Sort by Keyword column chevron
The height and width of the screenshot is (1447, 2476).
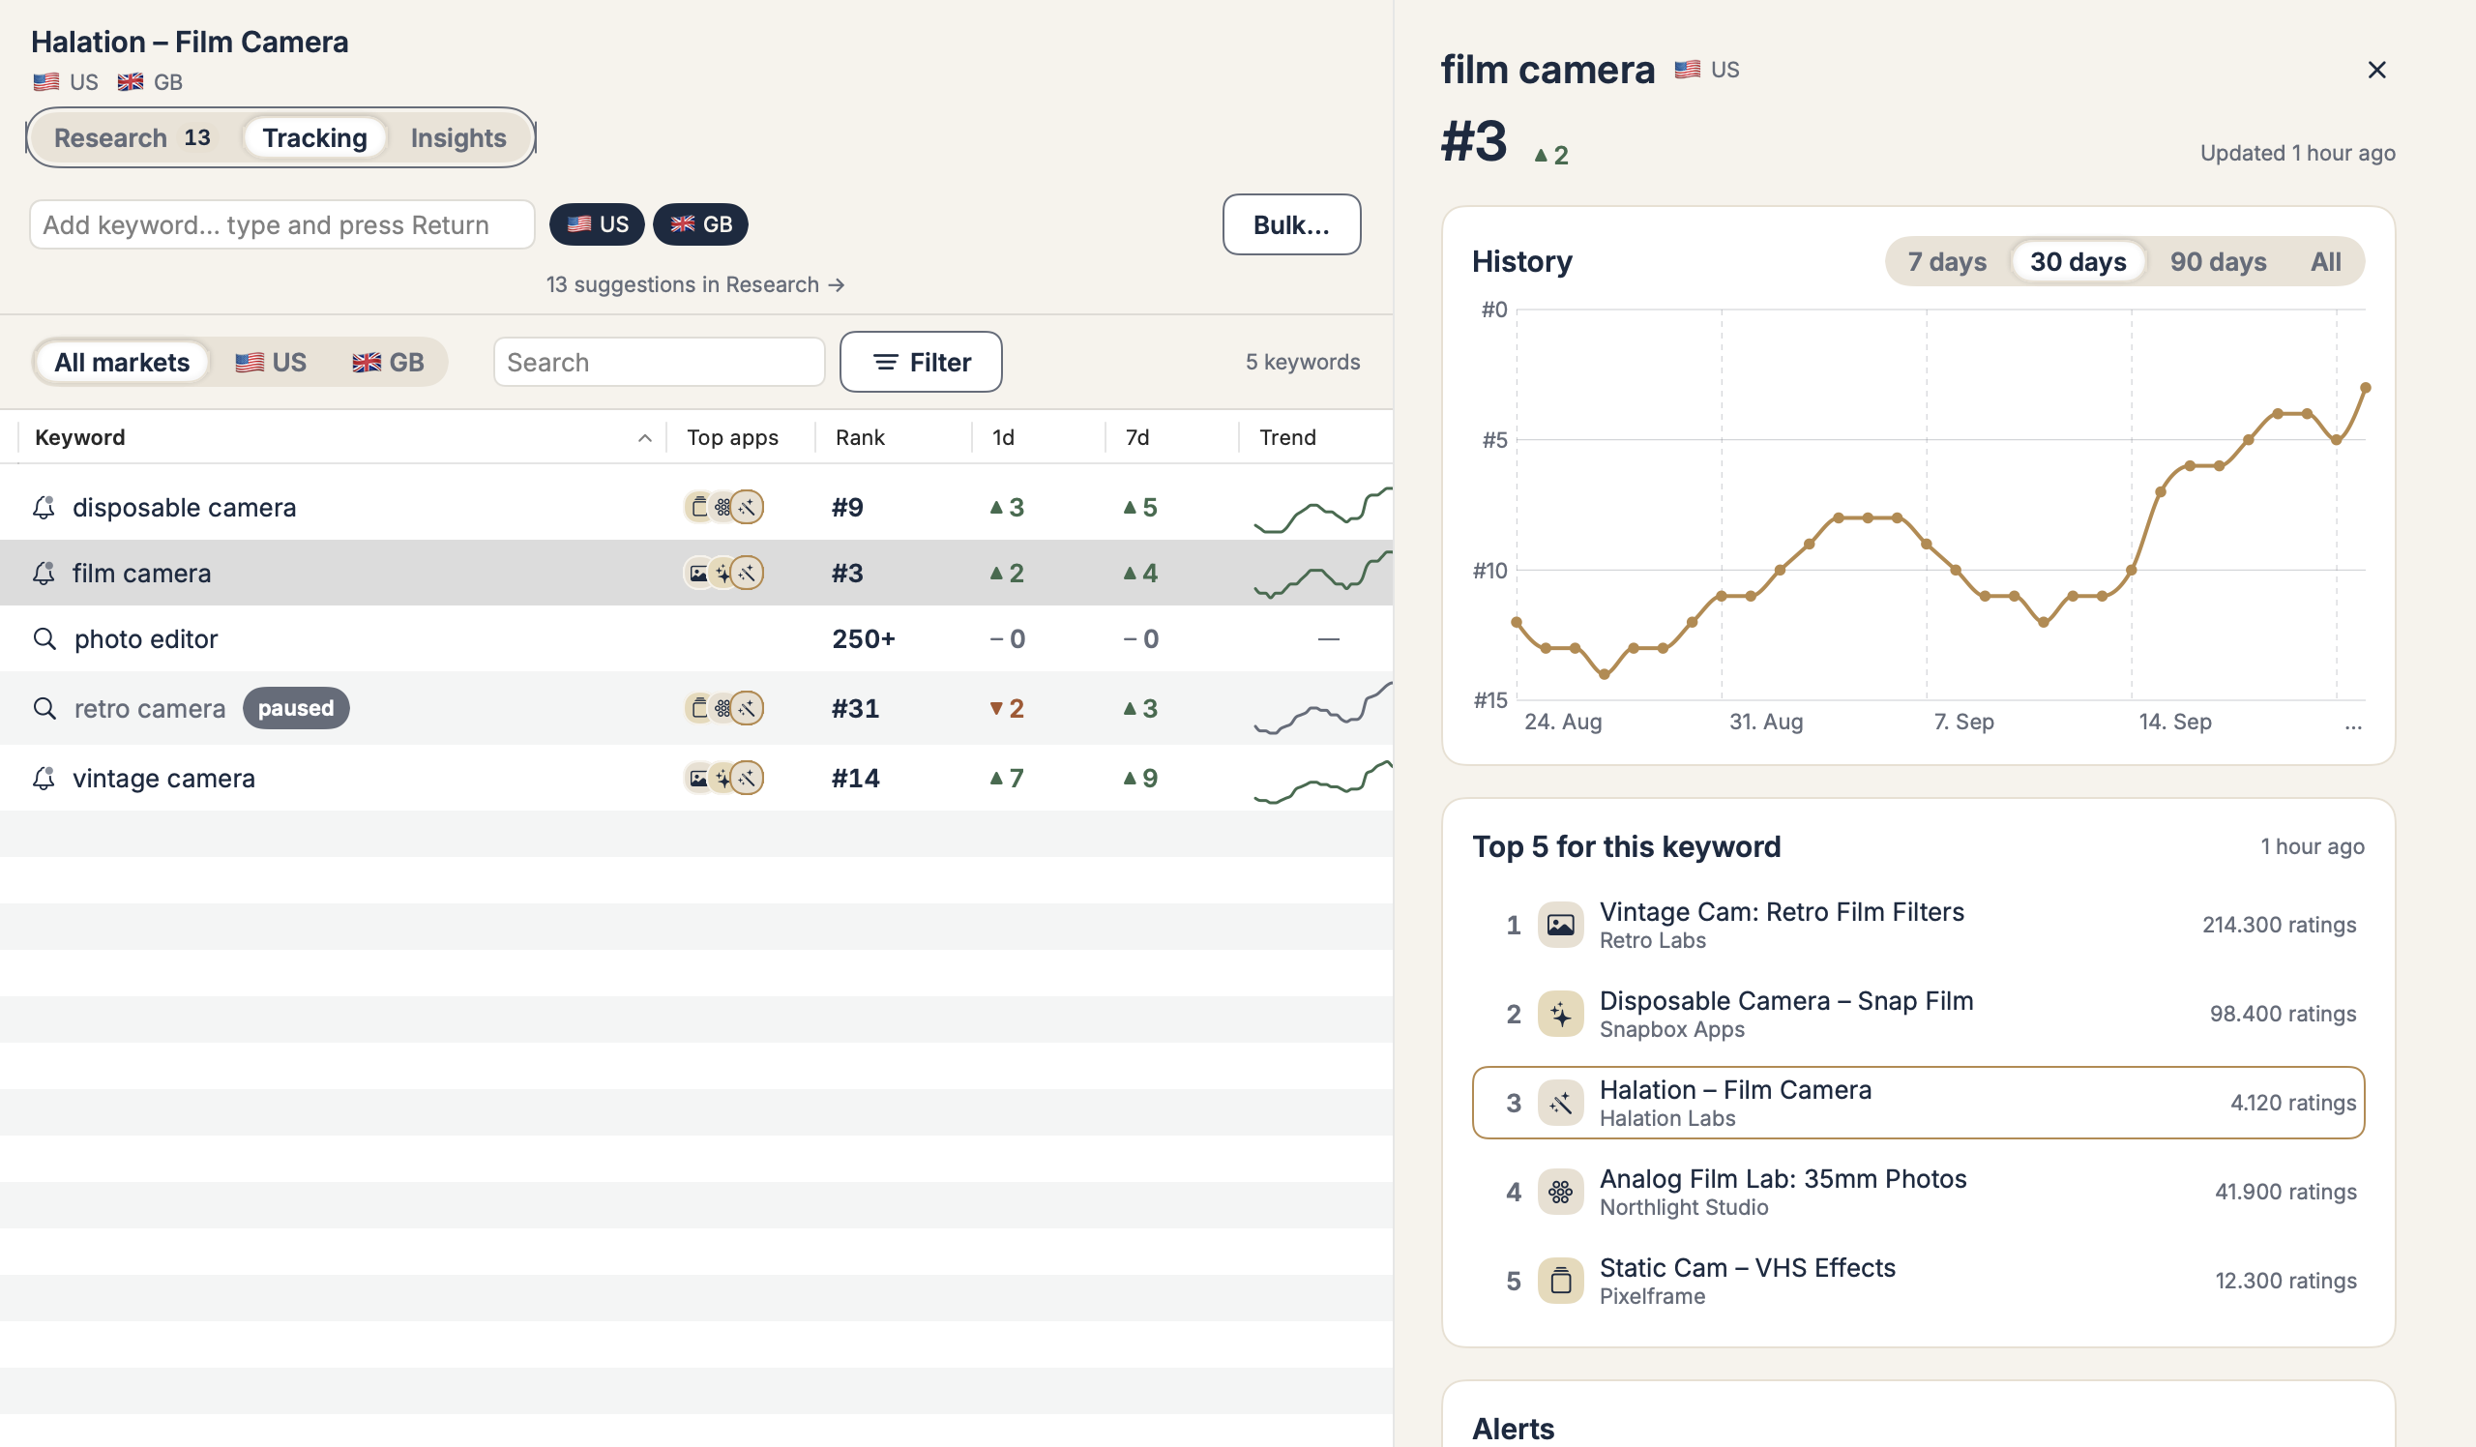644,438
